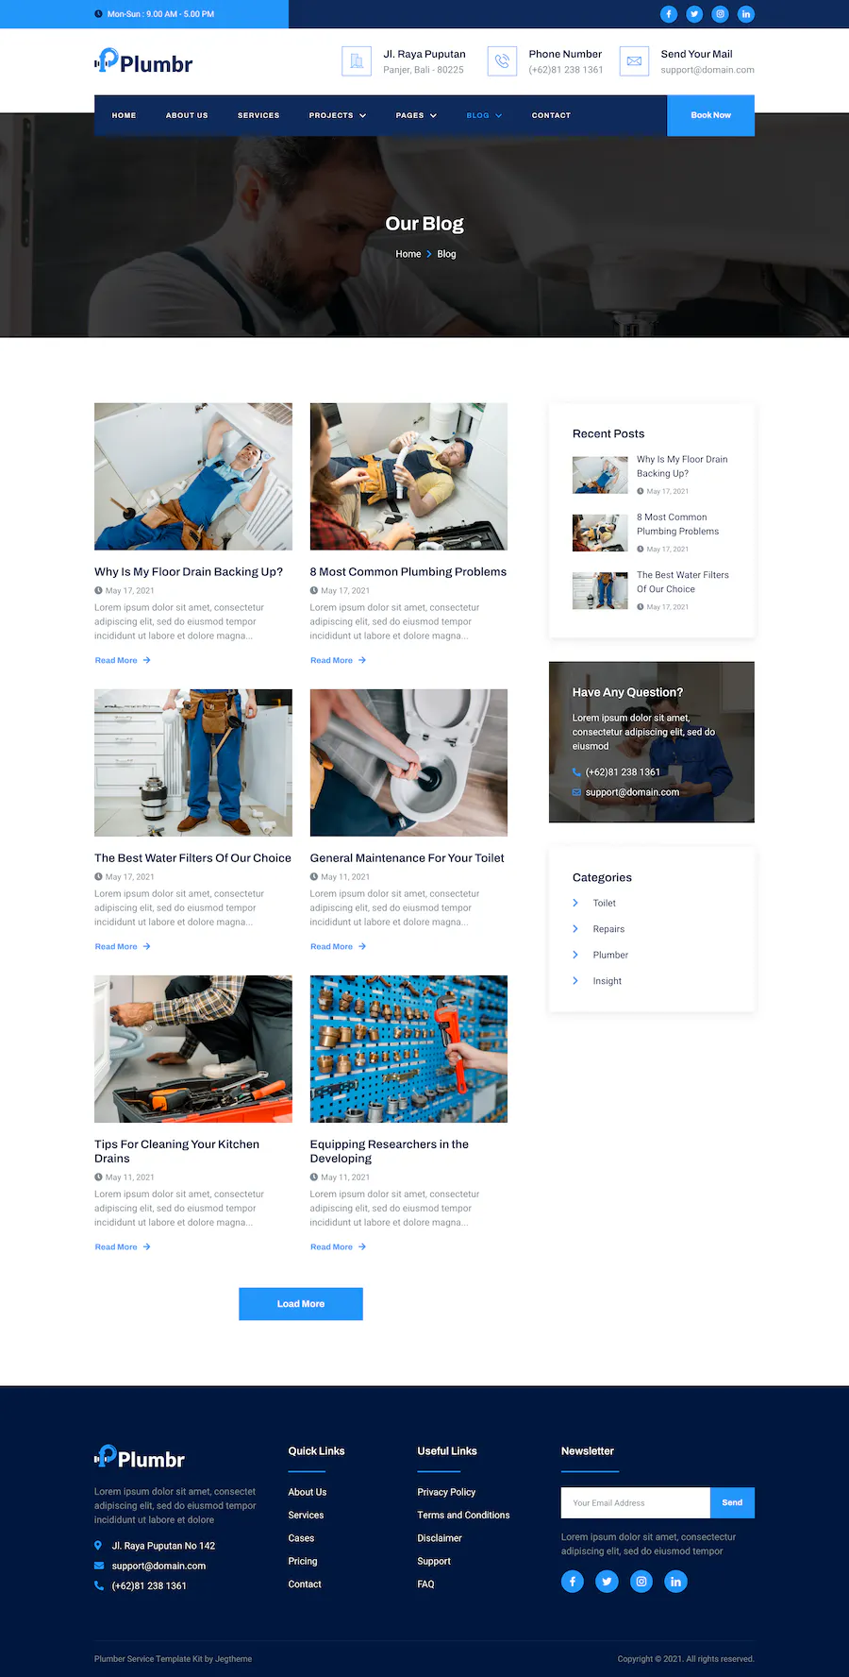This screenshot has height=1677, width=849.
Task: Click the Book Now button
Action: pos(710,115)
